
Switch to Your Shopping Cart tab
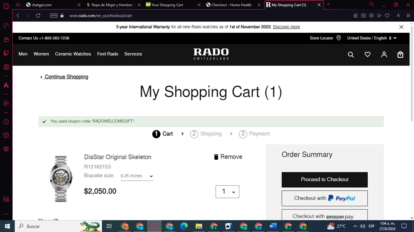(173, 5)
